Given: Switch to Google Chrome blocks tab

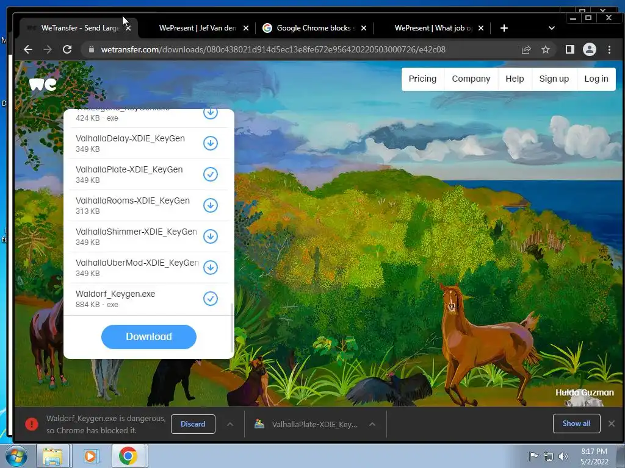Looking at the screenshot, I should click(316, 28).
